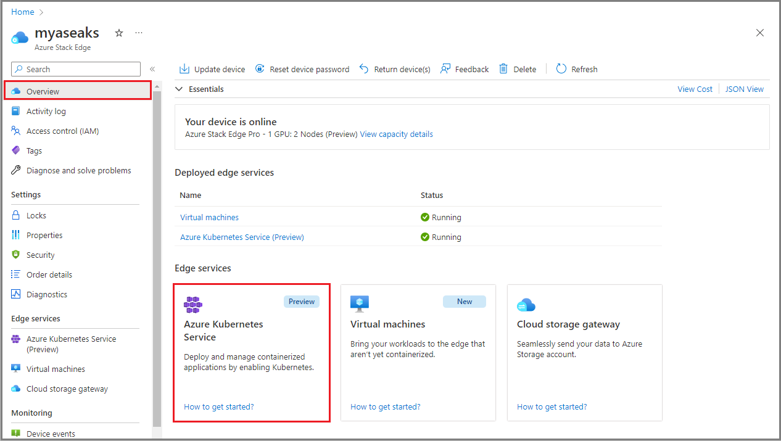Collapse the Essentials section chevron
781x441 pixels.
pos(179,89)
